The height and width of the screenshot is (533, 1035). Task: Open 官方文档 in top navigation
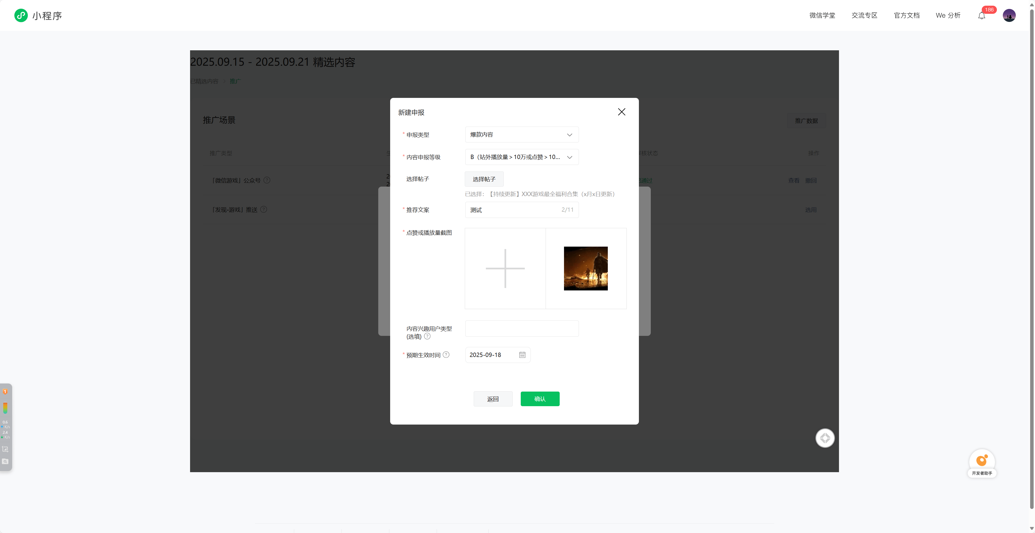click(906, 16)
